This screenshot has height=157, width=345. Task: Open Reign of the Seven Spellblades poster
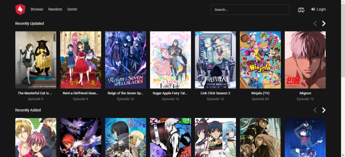coord(126,60)
